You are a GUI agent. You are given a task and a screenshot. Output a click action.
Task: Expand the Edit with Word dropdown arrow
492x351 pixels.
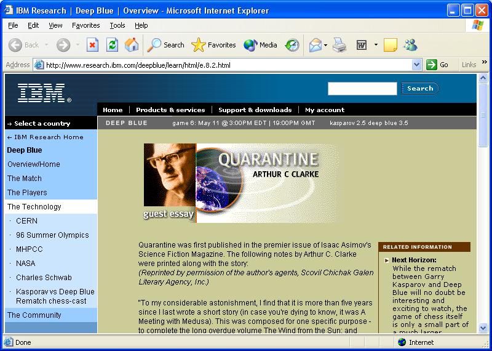[x=376, y=45]
